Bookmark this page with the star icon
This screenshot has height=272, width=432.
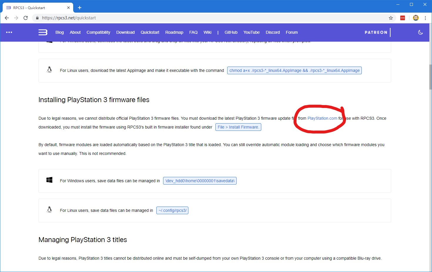391,18
